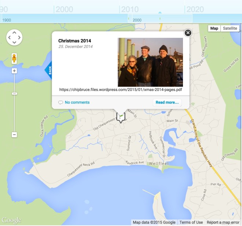
Task: Close the Christmas 2014 info popup
Action: (188, 33)
